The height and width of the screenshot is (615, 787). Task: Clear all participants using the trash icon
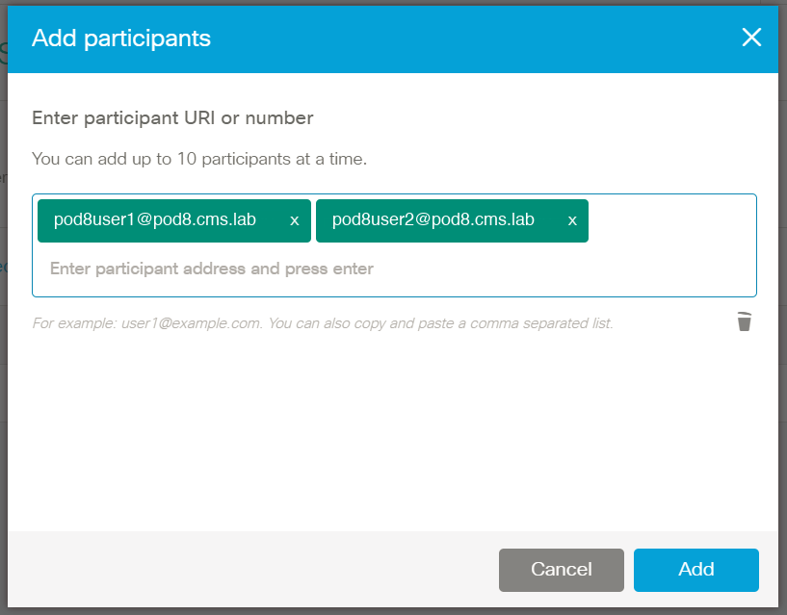[x=745, y=321]
